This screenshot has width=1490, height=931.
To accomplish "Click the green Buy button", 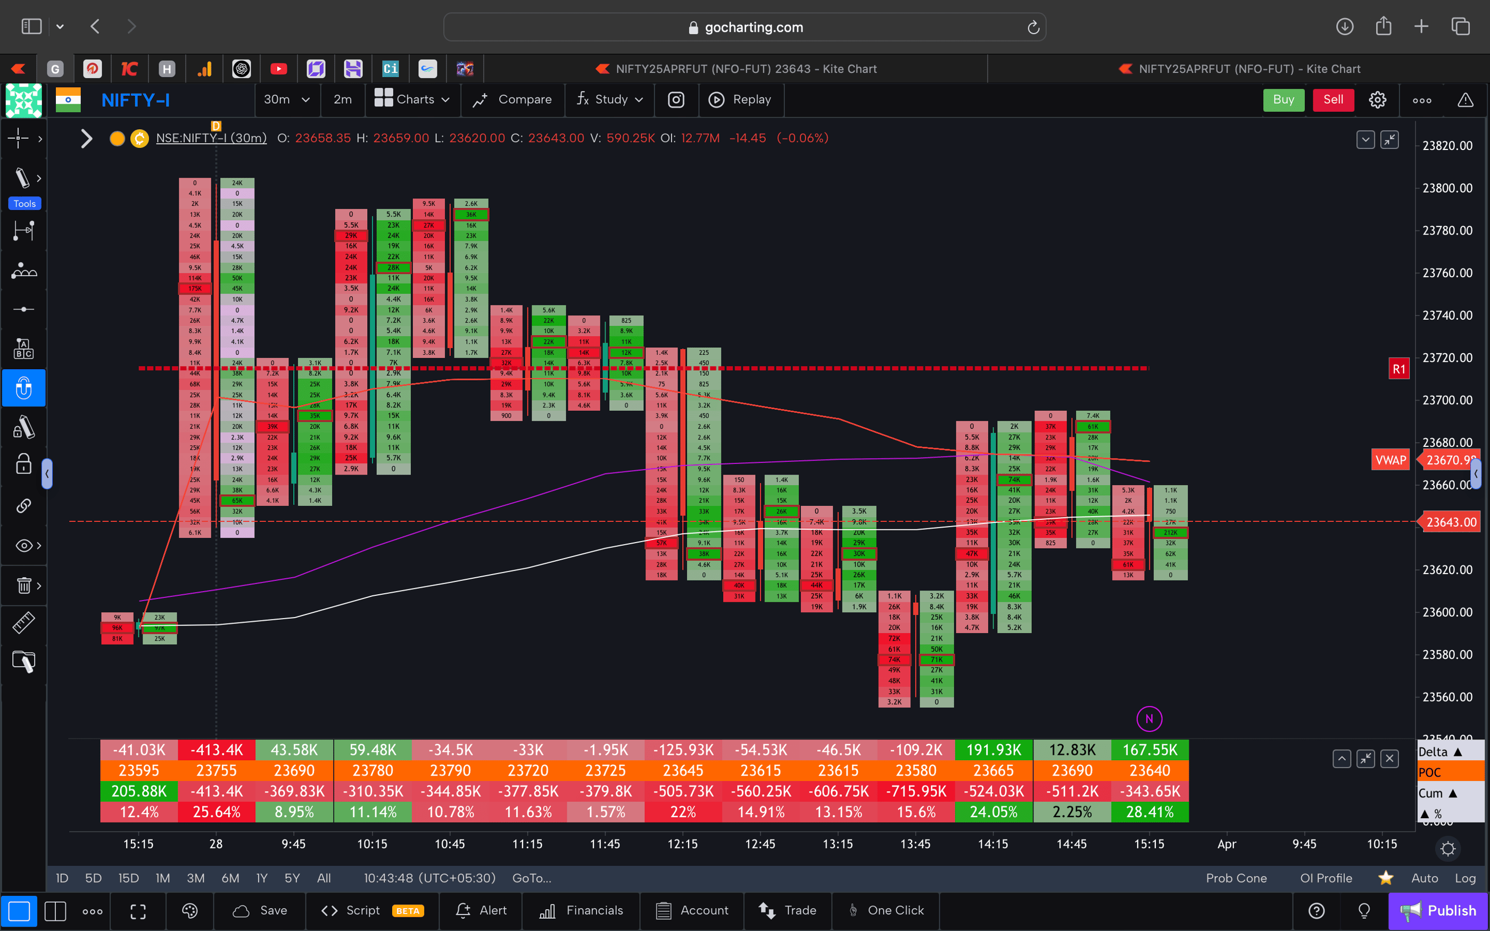I will tap(1283, 100).
